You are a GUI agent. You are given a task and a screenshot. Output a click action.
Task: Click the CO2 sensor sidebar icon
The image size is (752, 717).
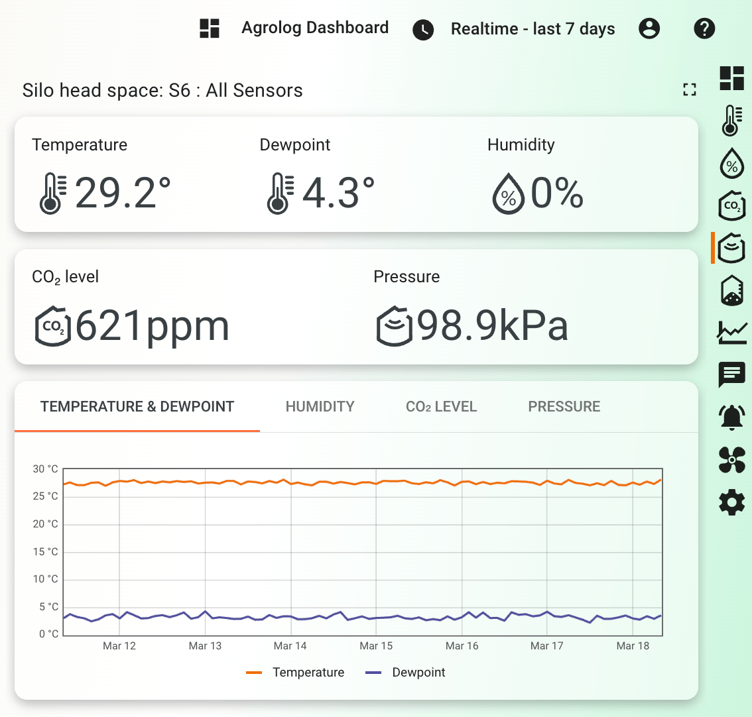(731, 206)
